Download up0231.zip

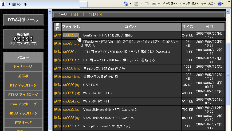click(71, 44)
